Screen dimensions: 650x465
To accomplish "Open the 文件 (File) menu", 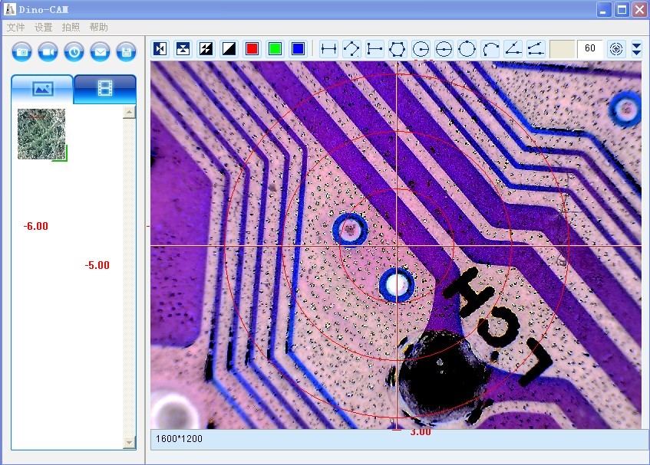I will click(x=15, y=27).
